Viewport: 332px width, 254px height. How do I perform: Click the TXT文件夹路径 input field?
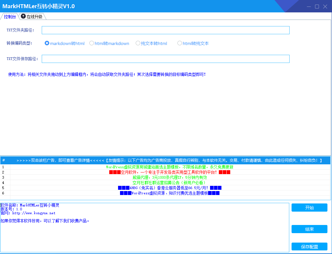tap(165, 30)
